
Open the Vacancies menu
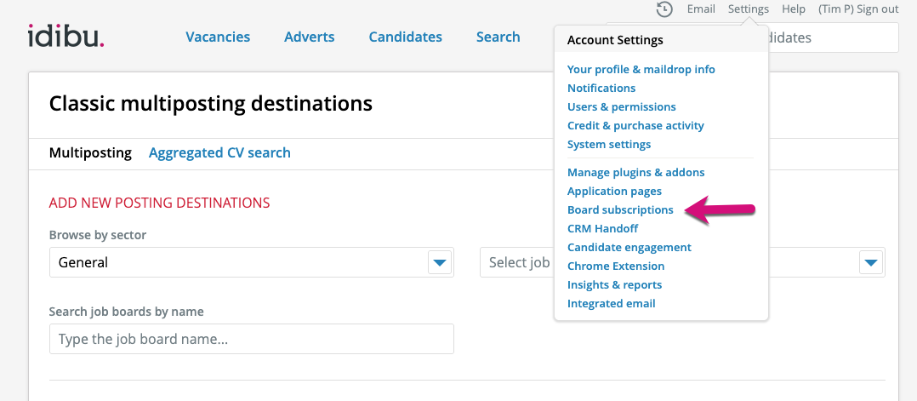point(218,37)
